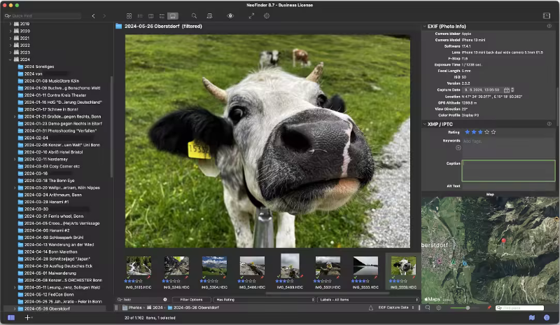Collapse the 2024 folder
Screen dimensions: 560x325
tap(10, 60)
